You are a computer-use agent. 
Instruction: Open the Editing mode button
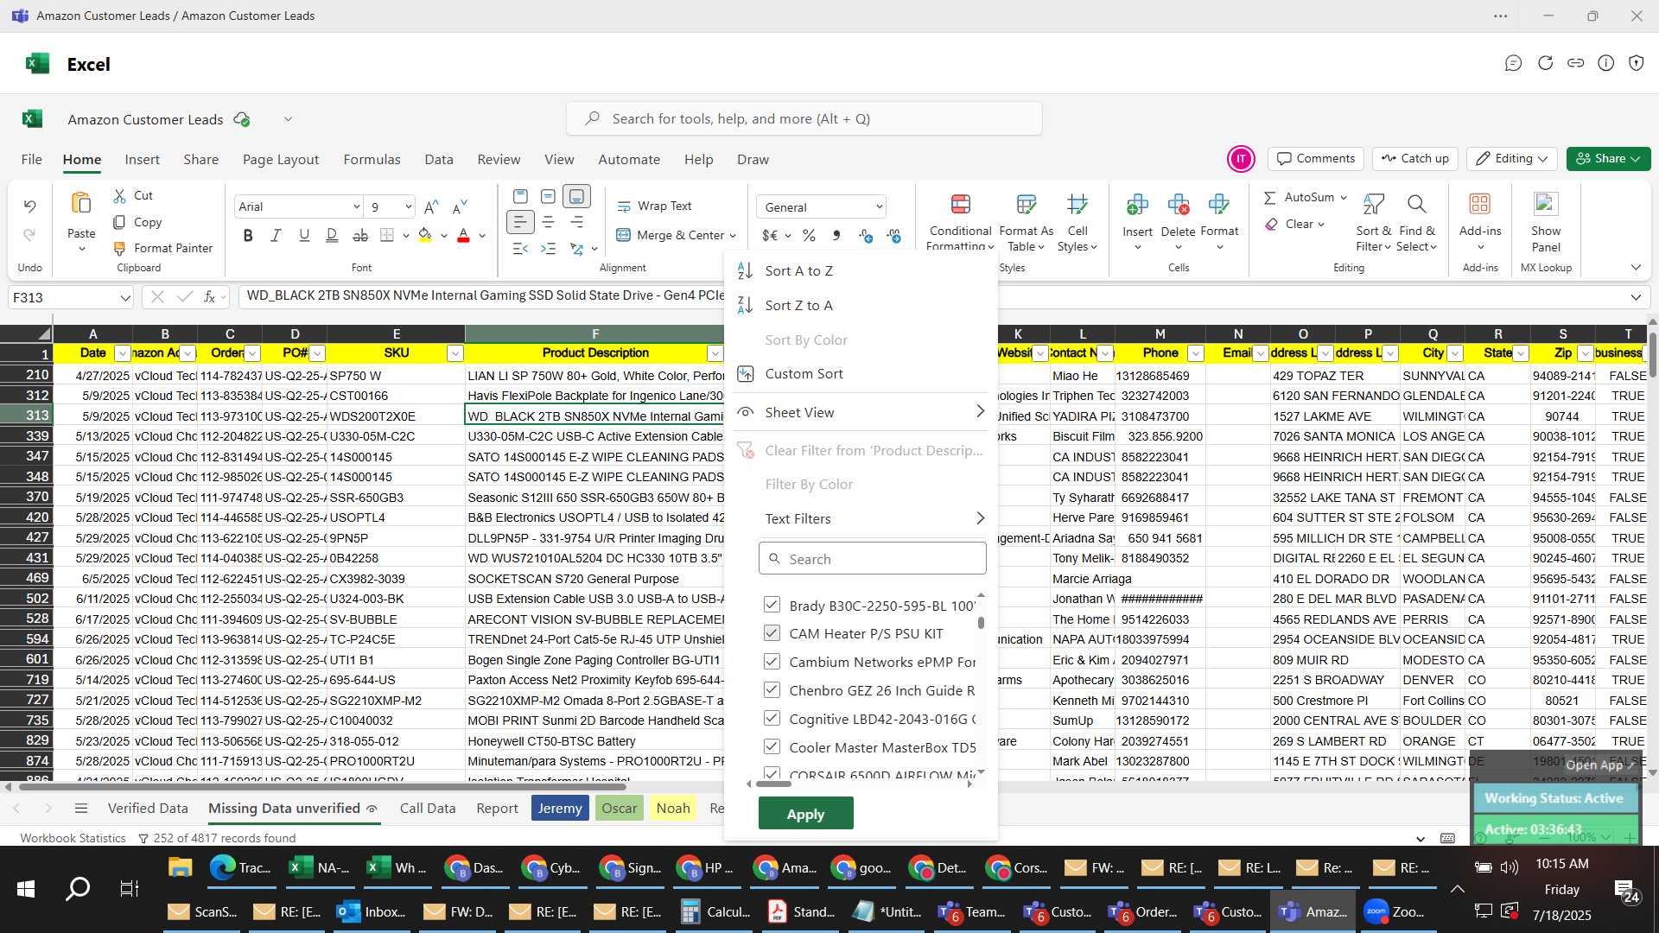click(1512, 159)
